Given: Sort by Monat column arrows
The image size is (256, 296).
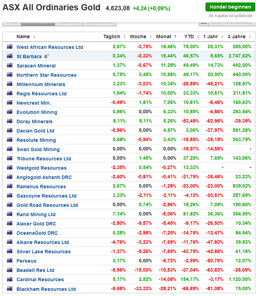Looking at the screenshot, I should [175, 36].
